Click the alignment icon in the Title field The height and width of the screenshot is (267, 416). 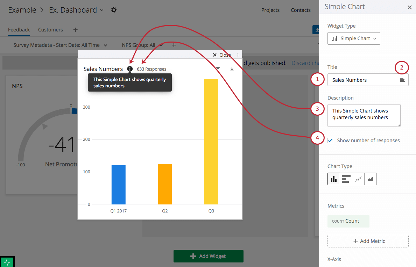[403, 80]
